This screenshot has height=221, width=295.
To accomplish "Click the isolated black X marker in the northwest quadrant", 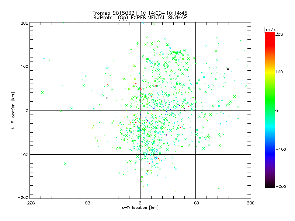I will (107, 98).
